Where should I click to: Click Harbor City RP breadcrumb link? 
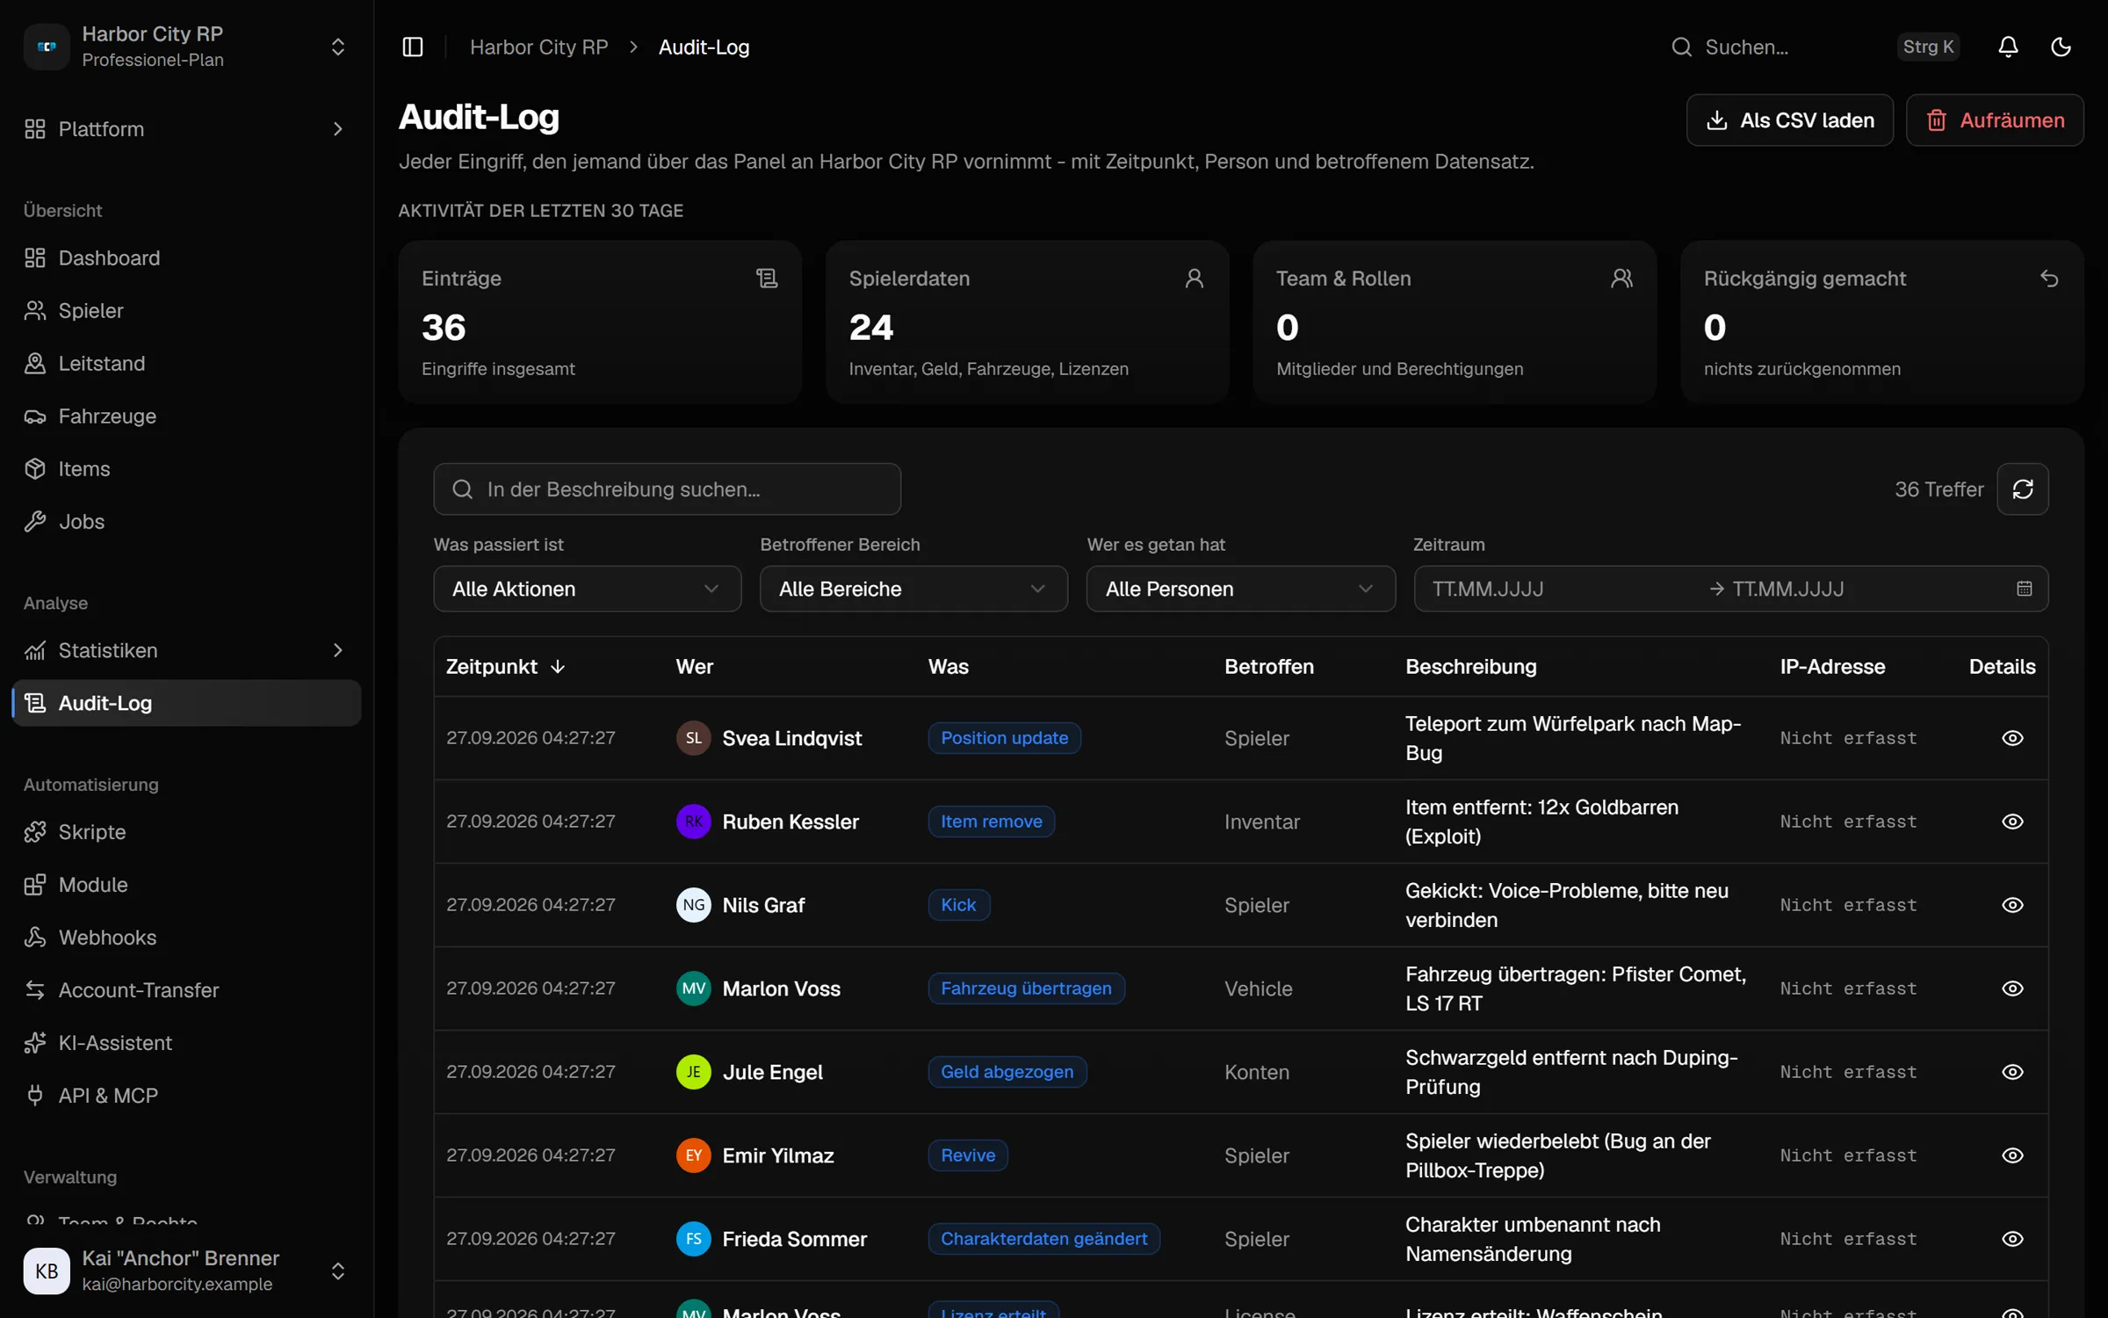tap(538, 47)
